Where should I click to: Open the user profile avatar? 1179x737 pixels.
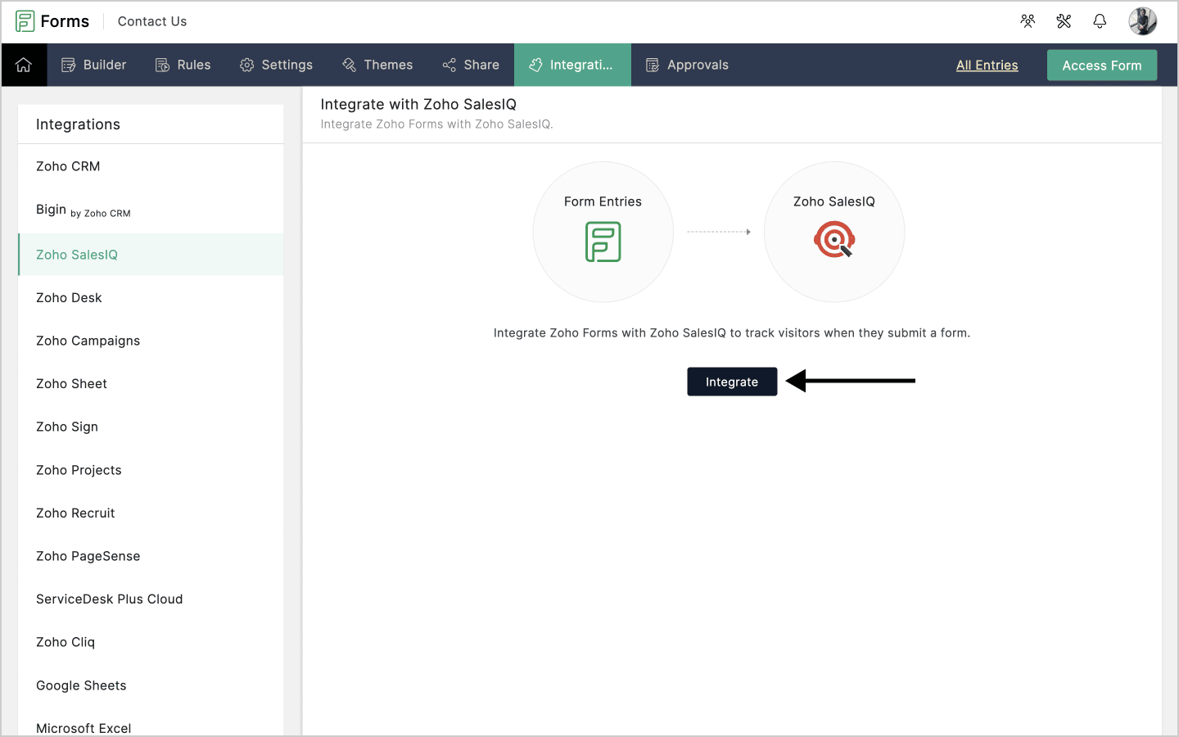tap(1142, 21)
